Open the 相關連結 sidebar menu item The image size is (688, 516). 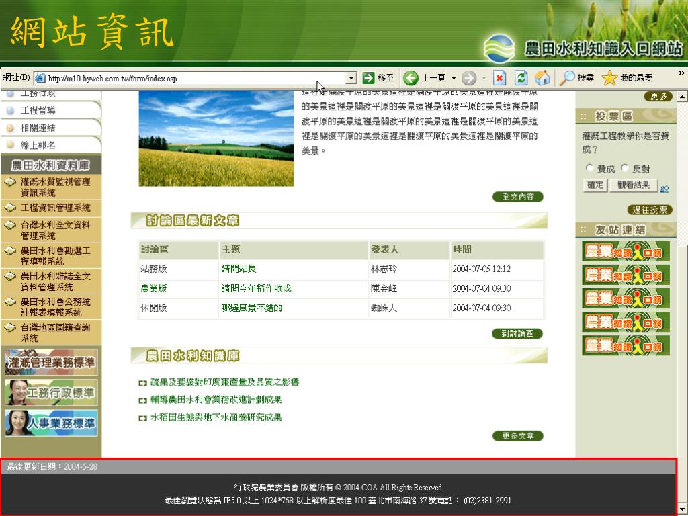(51, 128)
